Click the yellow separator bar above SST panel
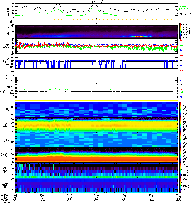193x206 pixels. click(97, 101)
